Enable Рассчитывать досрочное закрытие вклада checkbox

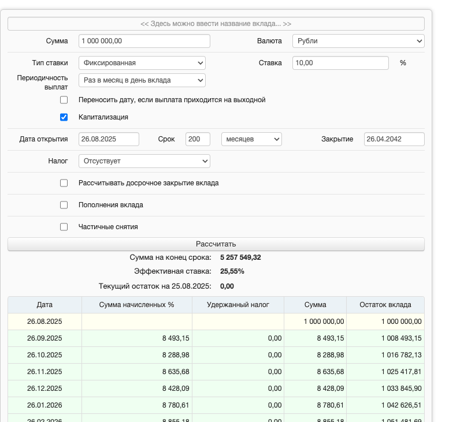(64, 183)
